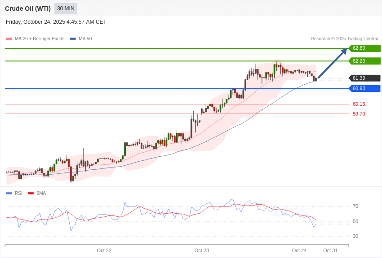Click the blue 60.90 pivot price tag
Image resolution: width=382 pixels, height=258 pixels.
(x=364, y=88)
